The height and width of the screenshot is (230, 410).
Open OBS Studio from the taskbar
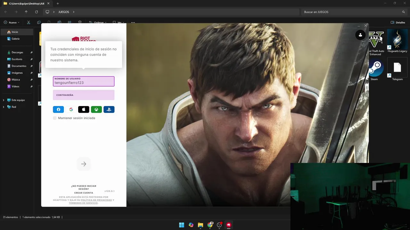point(219,225)
